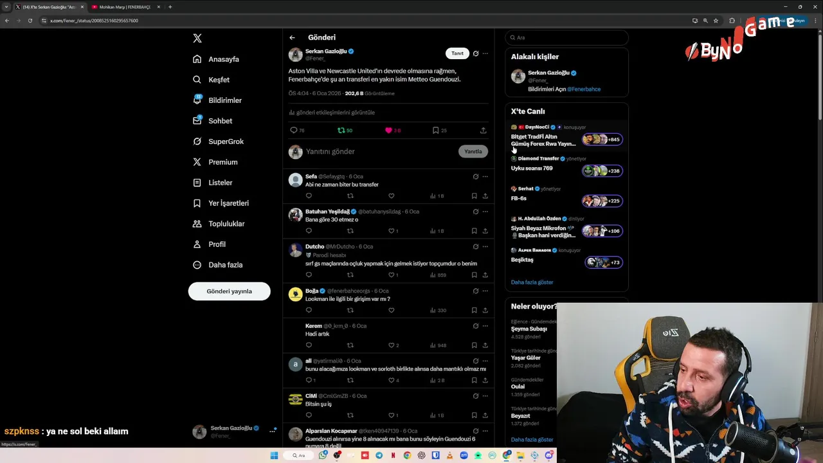Viewport: 823px width, 463px height.
Task: Click Grok icon on Dutcho's reply
Action: [476, 246]
